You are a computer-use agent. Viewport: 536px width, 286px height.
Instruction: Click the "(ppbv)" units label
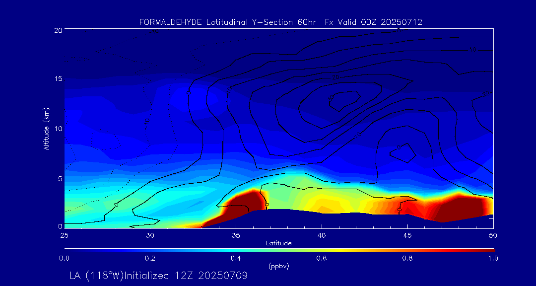[279, 267]
